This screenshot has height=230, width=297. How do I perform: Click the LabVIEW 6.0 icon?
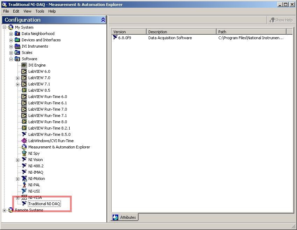tap(24, 71)
